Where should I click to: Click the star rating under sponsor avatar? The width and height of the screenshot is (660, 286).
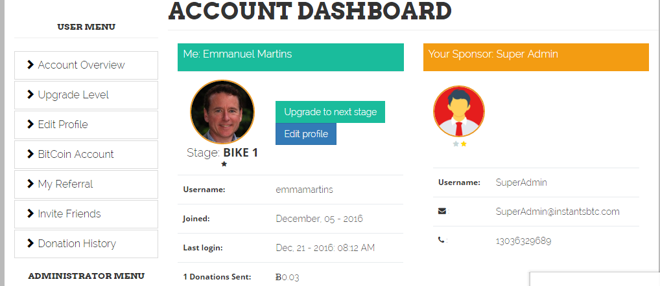[460, 144]
